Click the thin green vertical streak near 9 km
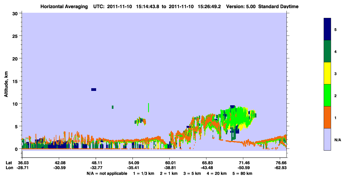 148,107
